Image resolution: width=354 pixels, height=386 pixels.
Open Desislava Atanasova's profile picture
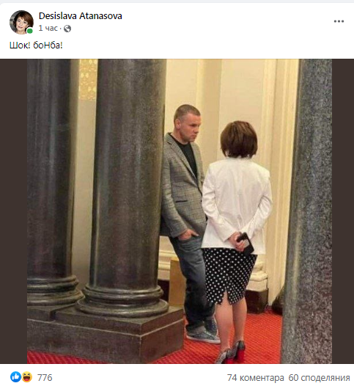(21, 22)
